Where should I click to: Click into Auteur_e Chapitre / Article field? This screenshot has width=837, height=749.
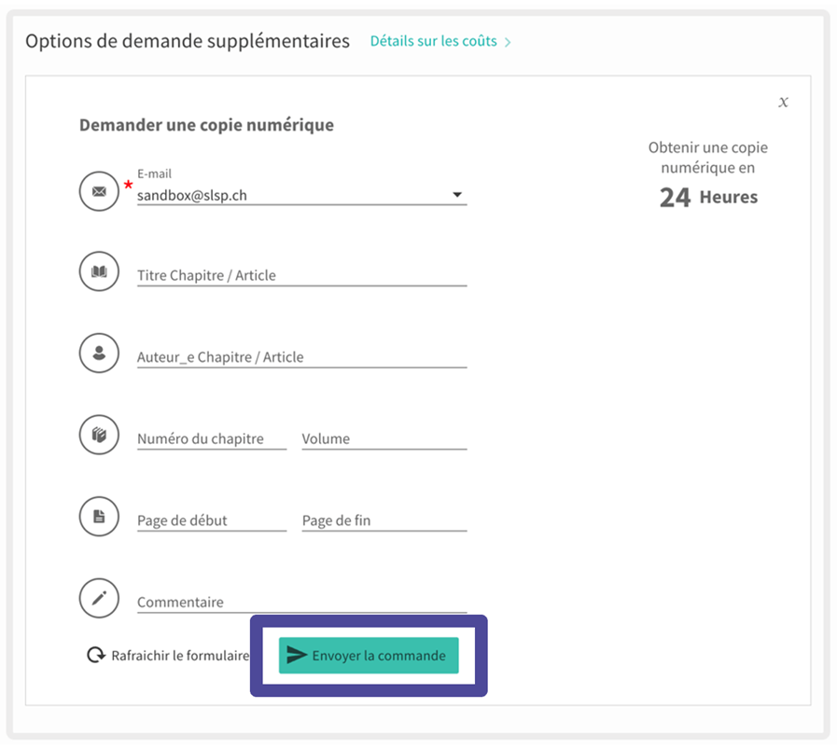tap(300, 357)
